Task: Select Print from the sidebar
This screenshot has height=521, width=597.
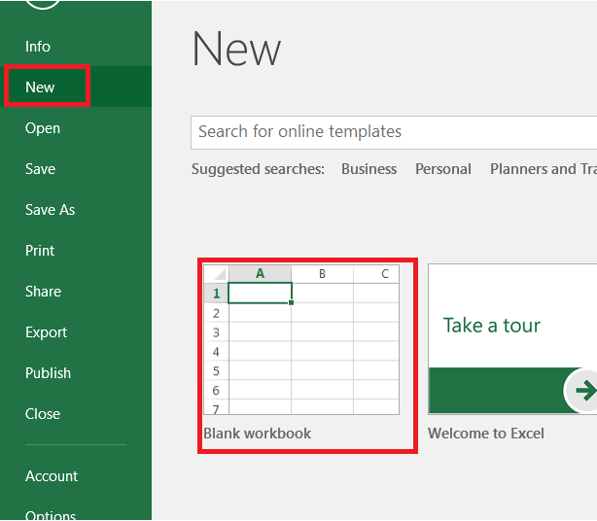Action: point(40,251)
